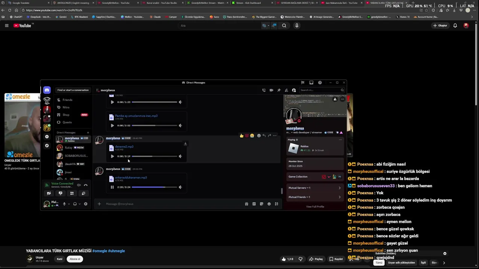Open headphone output options arrow
This screenshot has height=269, width=479.
(x=79, y=204)
